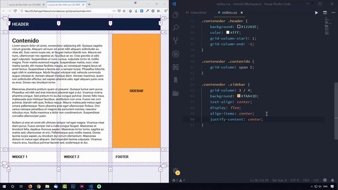Image resolution: width=338 pixels, height=190 pixels.
Task: Reload the page in Firefox
Action: coord(15,11)
